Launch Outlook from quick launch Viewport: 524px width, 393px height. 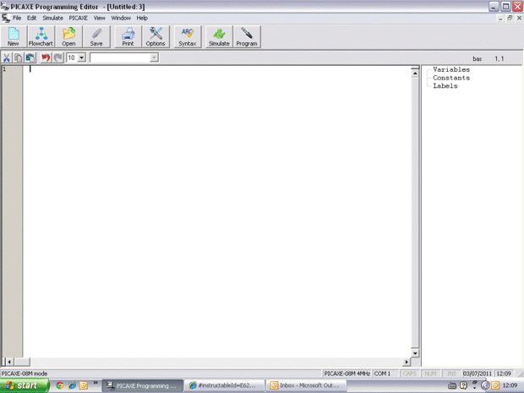83,385
